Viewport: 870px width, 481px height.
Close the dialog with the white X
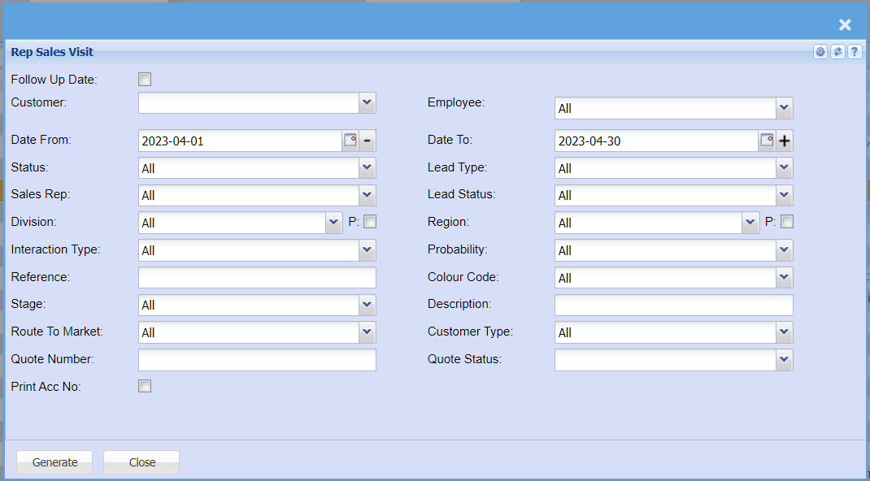click(845, 25)
